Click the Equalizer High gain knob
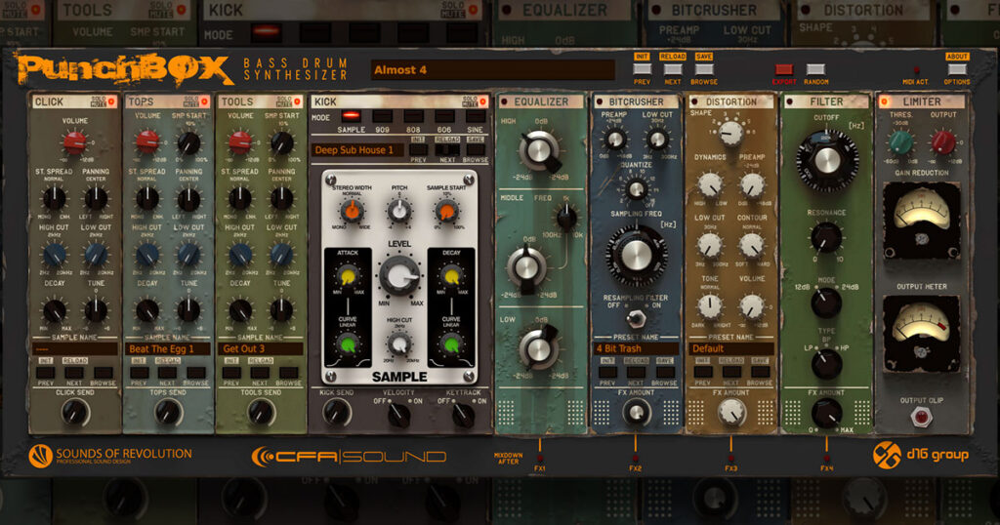Image resolution: width=1000 pixels, height=525 pixels. [540, 151]
